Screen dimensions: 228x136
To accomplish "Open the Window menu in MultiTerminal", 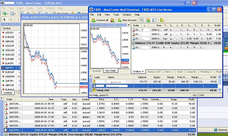I will (127, 15).
